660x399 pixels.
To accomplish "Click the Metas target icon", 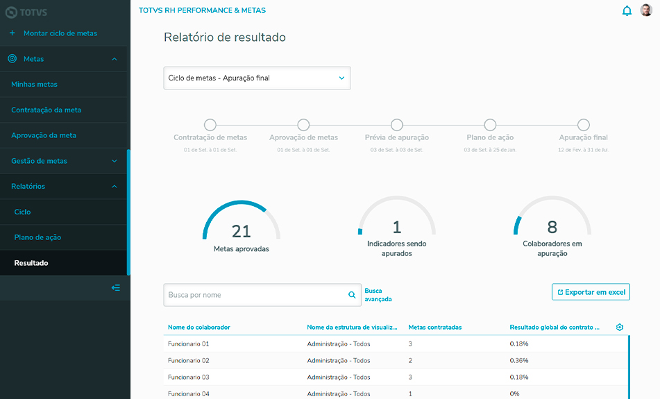I will tap(12, 58).
